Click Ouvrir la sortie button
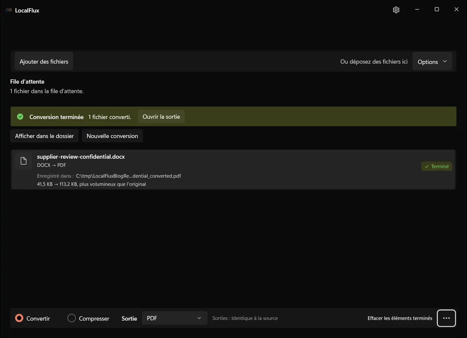Viewport: 467px width, 338px height. tap(161, 117)
